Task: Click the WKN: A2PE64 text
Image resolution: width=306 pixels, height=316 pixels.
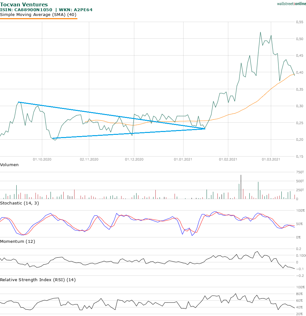Action: [x=76, y=10]
